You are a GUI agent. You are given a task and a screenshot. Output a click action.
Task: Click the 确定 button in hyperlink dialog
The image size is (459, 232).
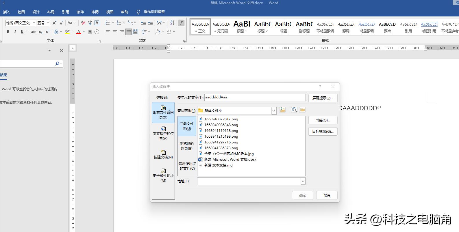coord(302,195)
